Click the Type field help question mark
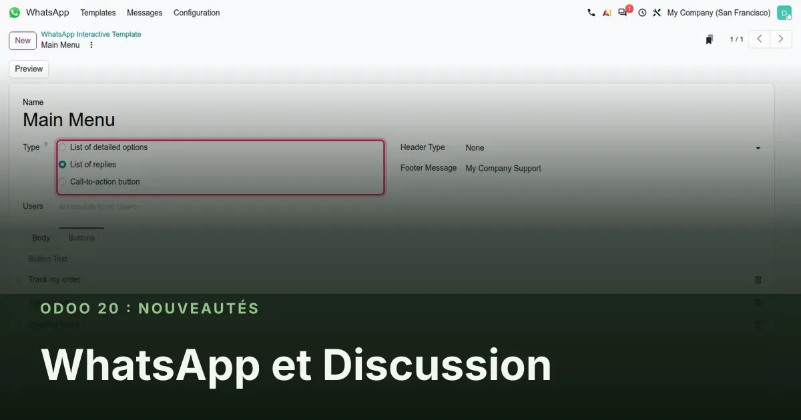Screen dimensions: 801x420 tap(46, 145)
